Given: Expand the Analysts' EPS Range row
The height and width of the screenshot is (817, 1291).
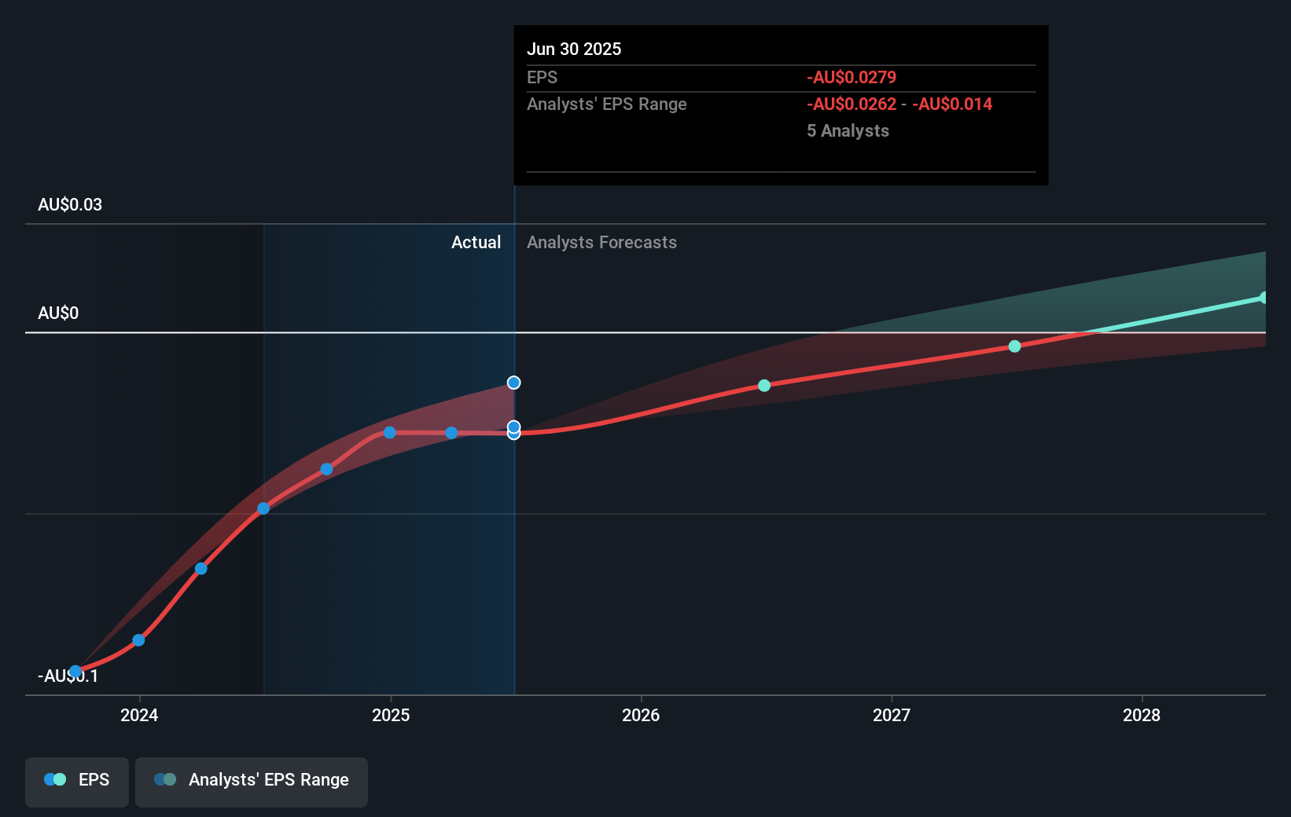Looking at the screenshot, I should point(607,104).
